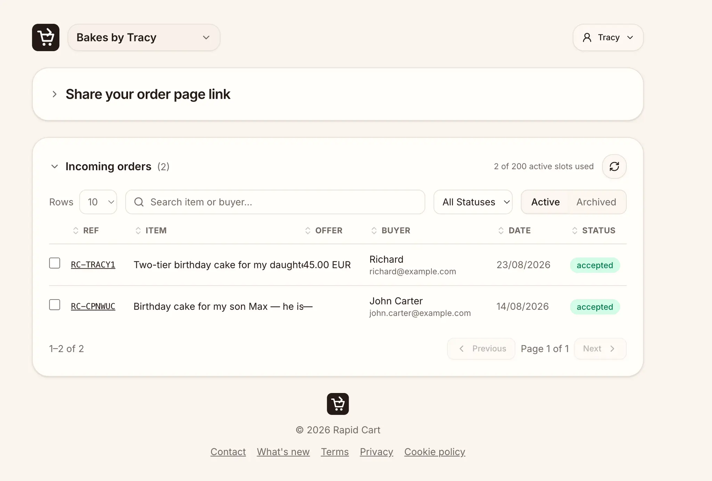Open the Privacy footer link
Viewport: 712px width, 481px height.
[x=377, y=452]
